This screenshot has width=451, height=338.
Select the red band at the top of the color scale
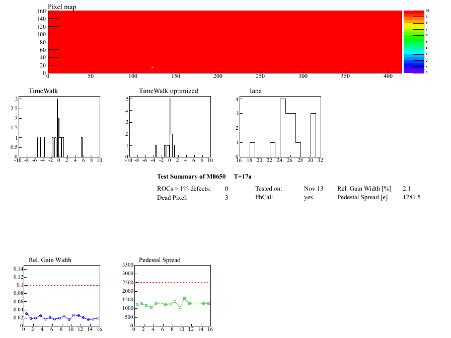click(x=414, y=12)
